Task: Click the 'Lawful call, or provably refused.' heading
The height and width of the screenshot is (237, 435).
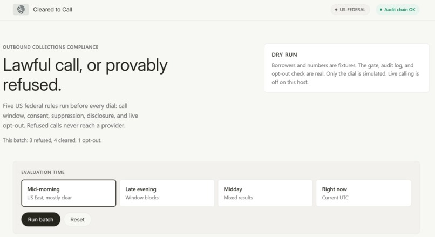Action: click(85, 75)
